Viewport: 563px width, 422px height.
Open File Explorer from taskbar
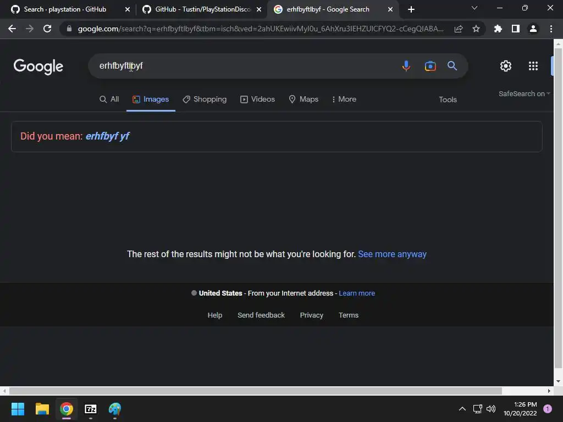click(x=42, y=409)
